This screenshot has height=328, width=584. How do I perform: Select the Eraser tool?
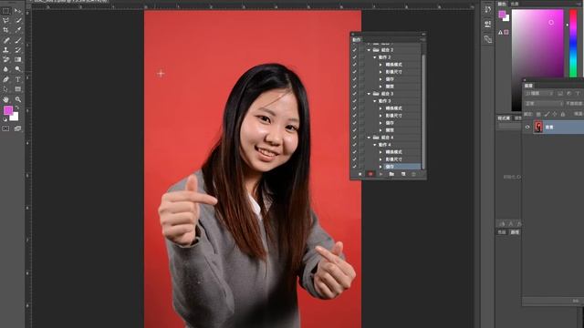point(6,59)
